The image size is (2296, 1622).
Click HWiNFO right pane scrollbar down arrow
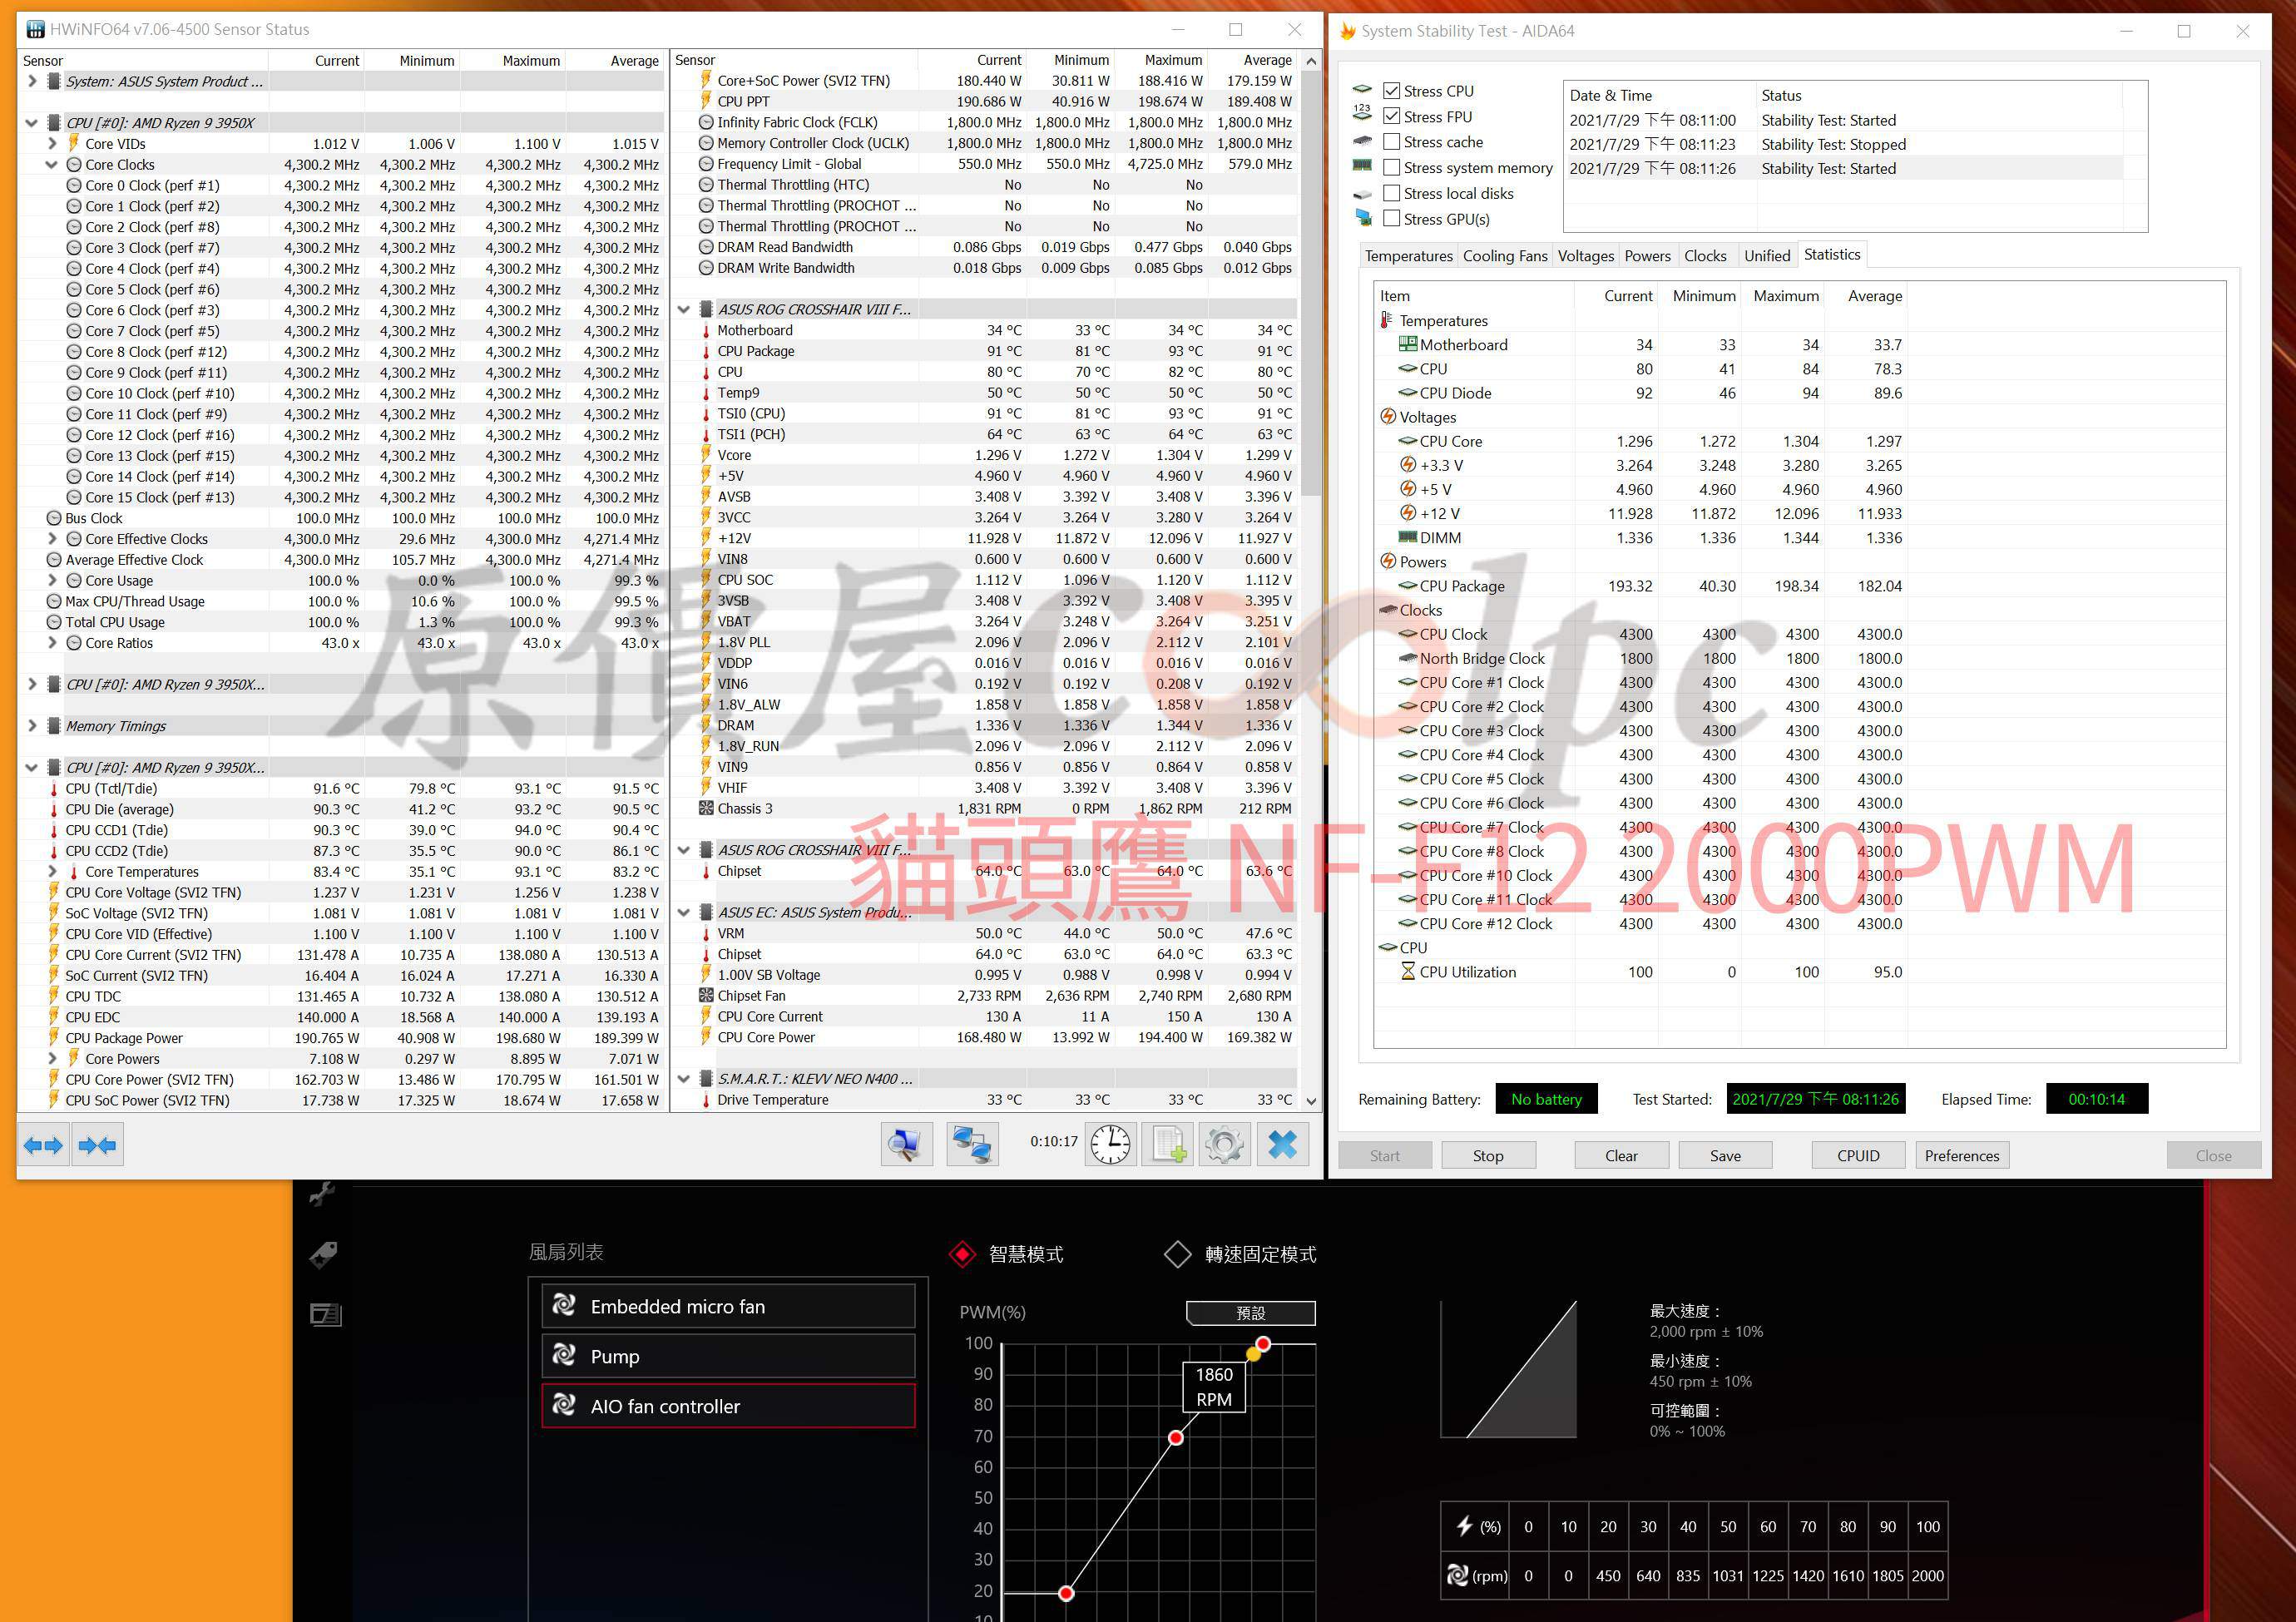pos(1311,1101)
